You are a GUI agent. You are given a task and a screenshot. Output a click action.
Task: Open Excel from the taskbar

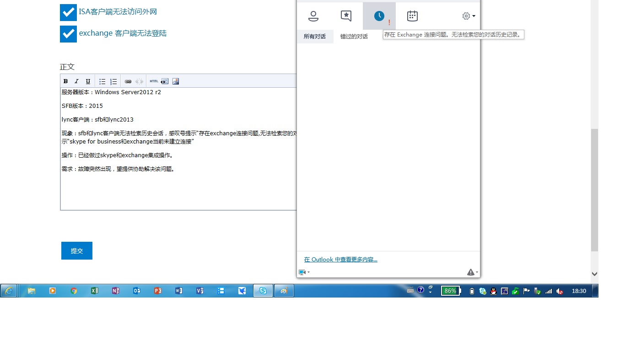pyautogui.click(x=95, y=291)
